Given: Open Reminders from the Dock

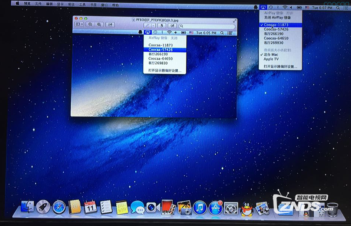Looking at the screenshot, I should click(x=106, y=207).
